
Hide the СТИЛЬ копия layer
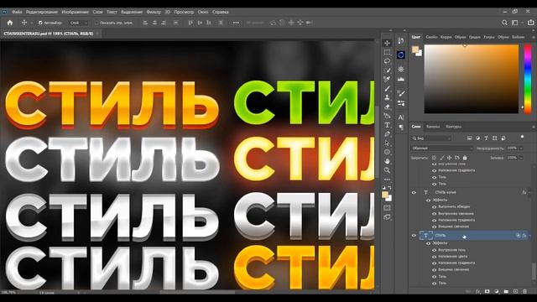pyautogui.click(x=414, y=192)
